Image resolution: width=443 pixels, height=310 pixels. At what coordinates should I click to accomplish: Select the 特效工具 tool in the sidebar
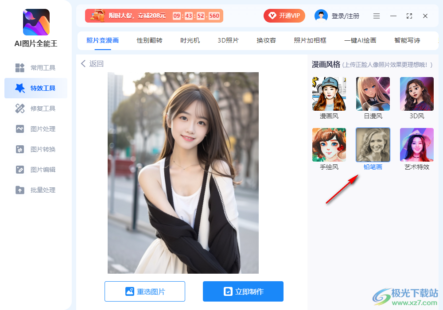(35, 88)
